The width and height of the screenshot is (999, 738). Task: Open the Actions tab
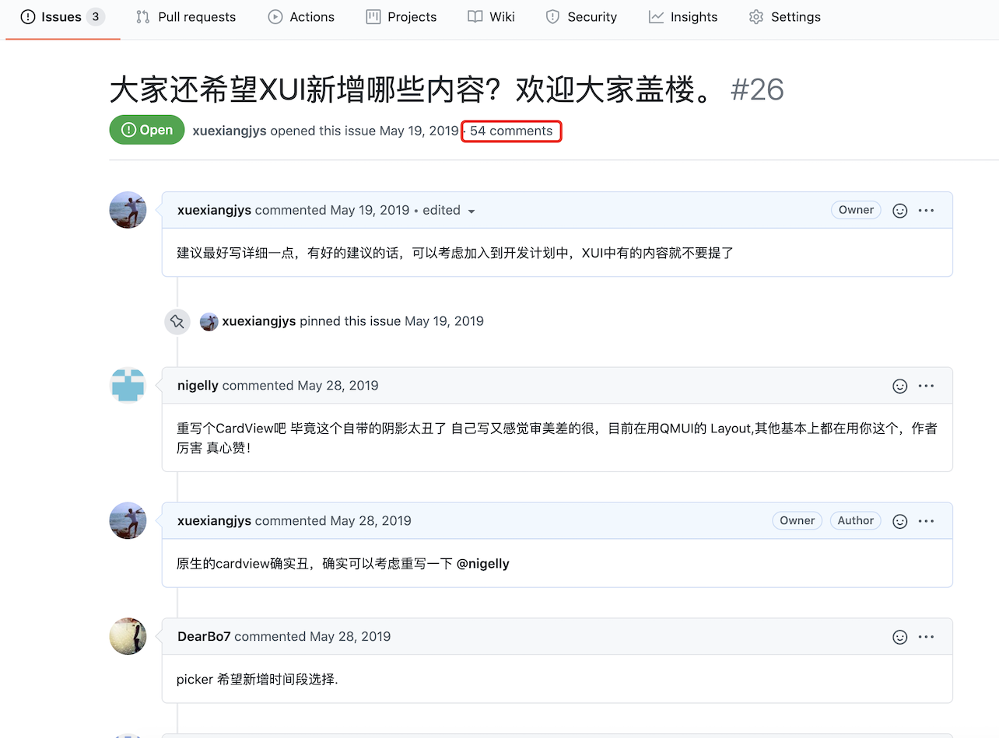click(301, 17)
